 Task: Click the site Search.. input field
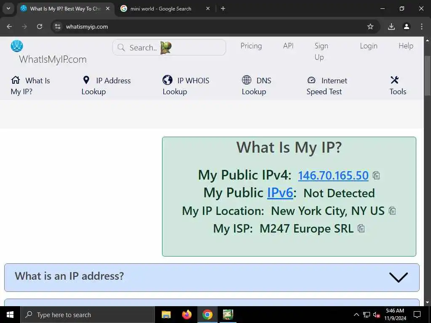[169, 48]
